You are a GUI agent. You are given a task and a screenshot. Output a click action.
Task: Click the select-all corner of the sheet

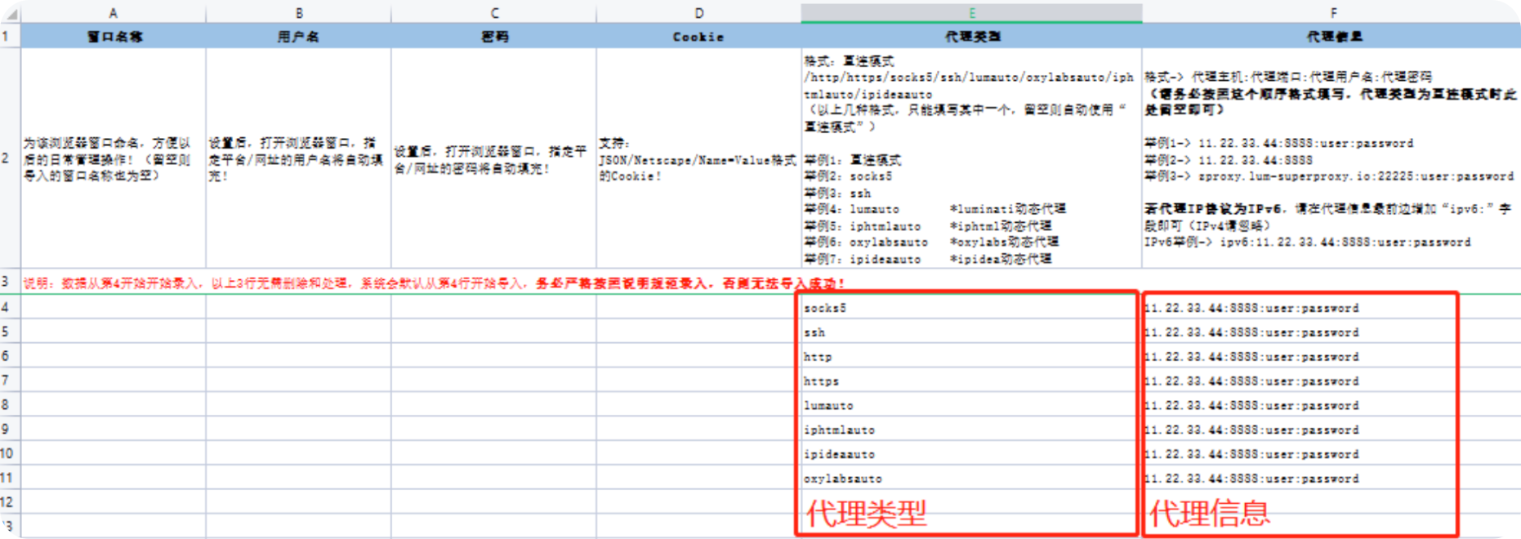pos(10,13)
